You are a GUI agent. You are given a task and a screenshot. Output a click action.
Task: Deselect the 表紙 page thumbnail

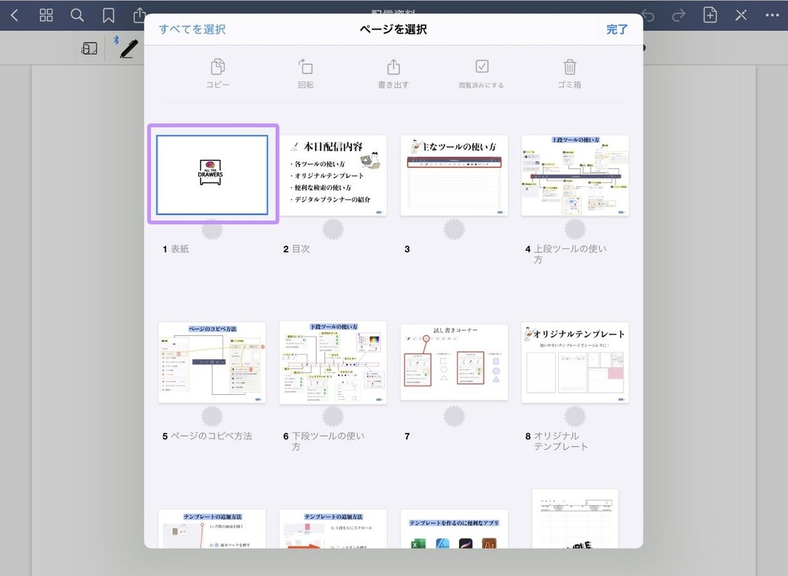coord(212,174)
